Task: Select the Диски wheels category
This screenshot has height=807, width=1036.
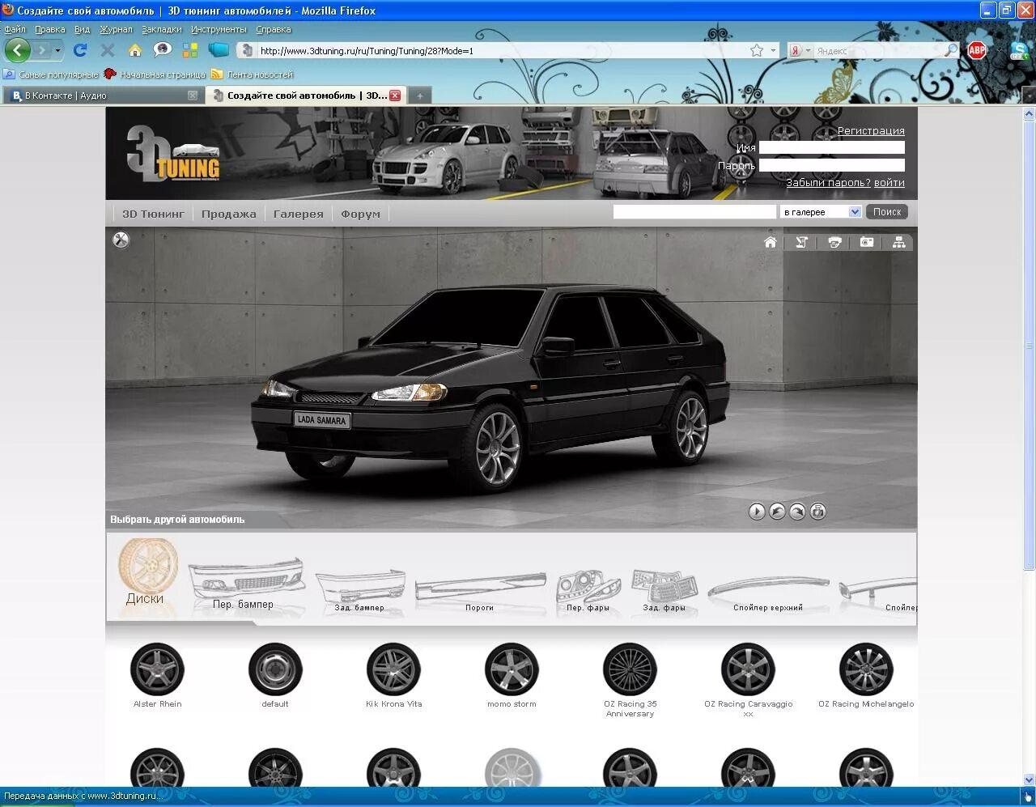Action: (146, 575)
